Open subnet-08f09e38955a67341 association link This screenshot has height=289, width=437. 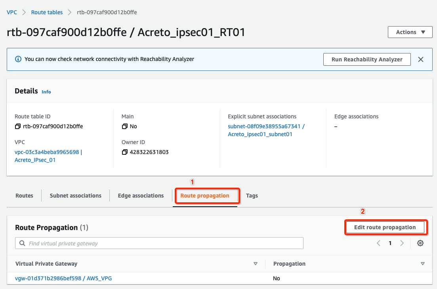point(266,130)
